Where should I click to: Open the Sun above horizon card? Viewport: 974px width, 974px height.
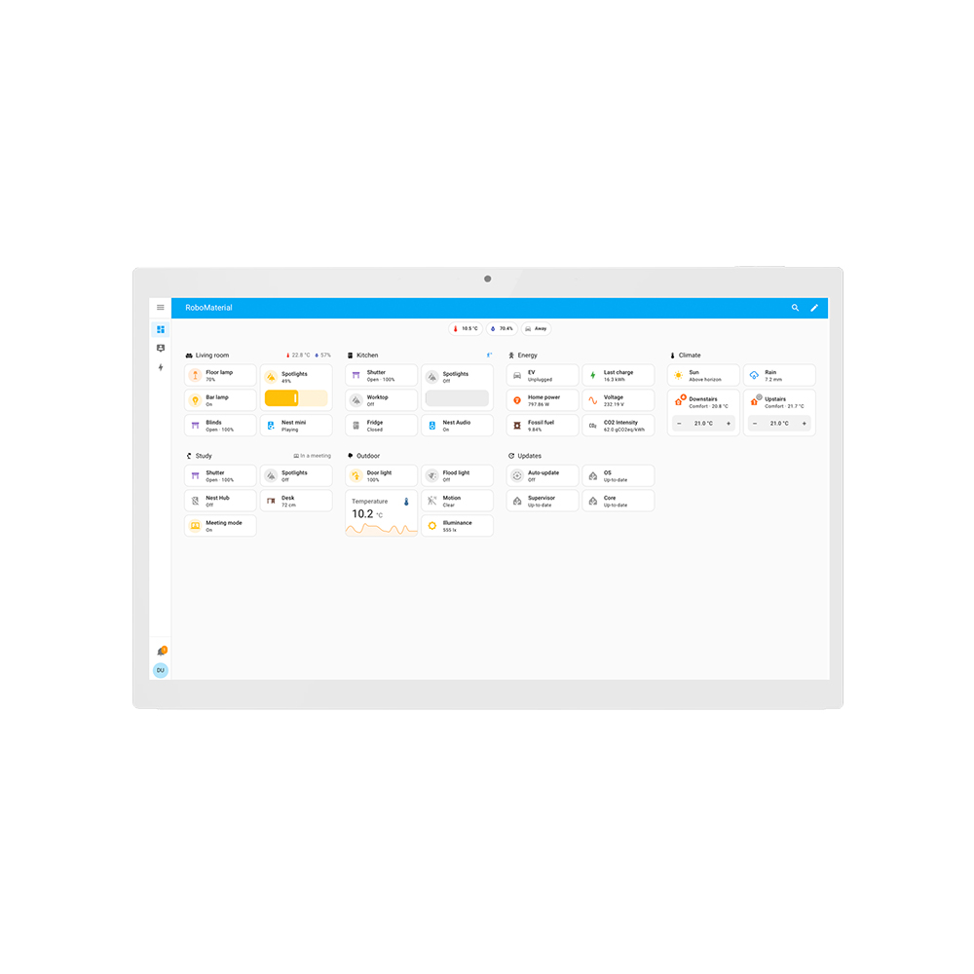click(704, 375)
